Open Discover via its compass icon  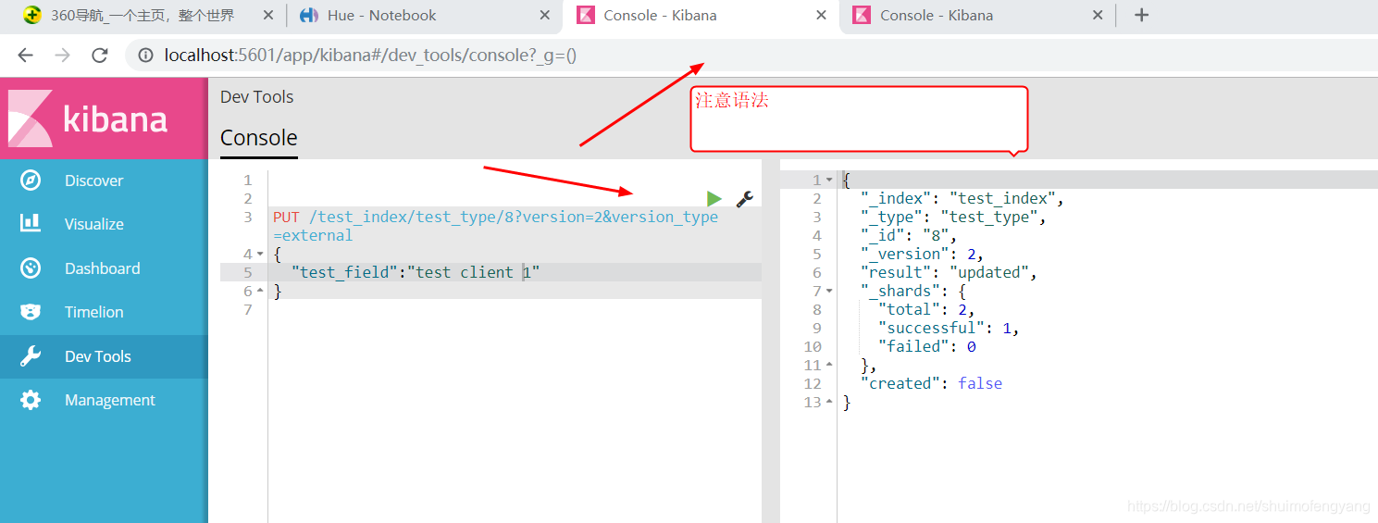(x=31, y=181)
